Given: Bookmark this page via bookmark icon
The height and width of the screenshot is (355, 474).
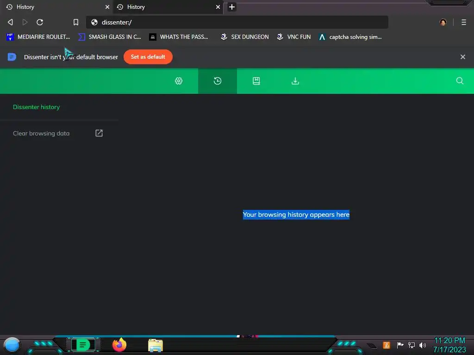Looking at the screenshot, I should [x=76, y=22].
